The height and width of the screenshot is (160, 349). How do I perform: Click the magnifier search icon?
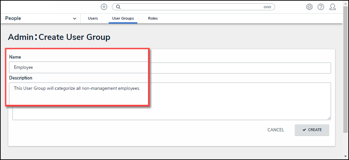pos(118,7)
